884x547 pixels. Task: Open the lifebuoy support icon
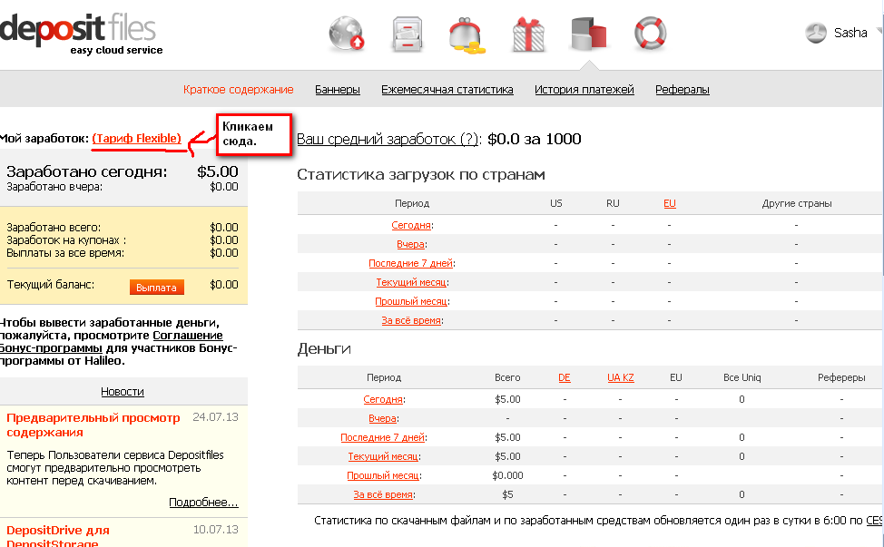tap(650, 34)
